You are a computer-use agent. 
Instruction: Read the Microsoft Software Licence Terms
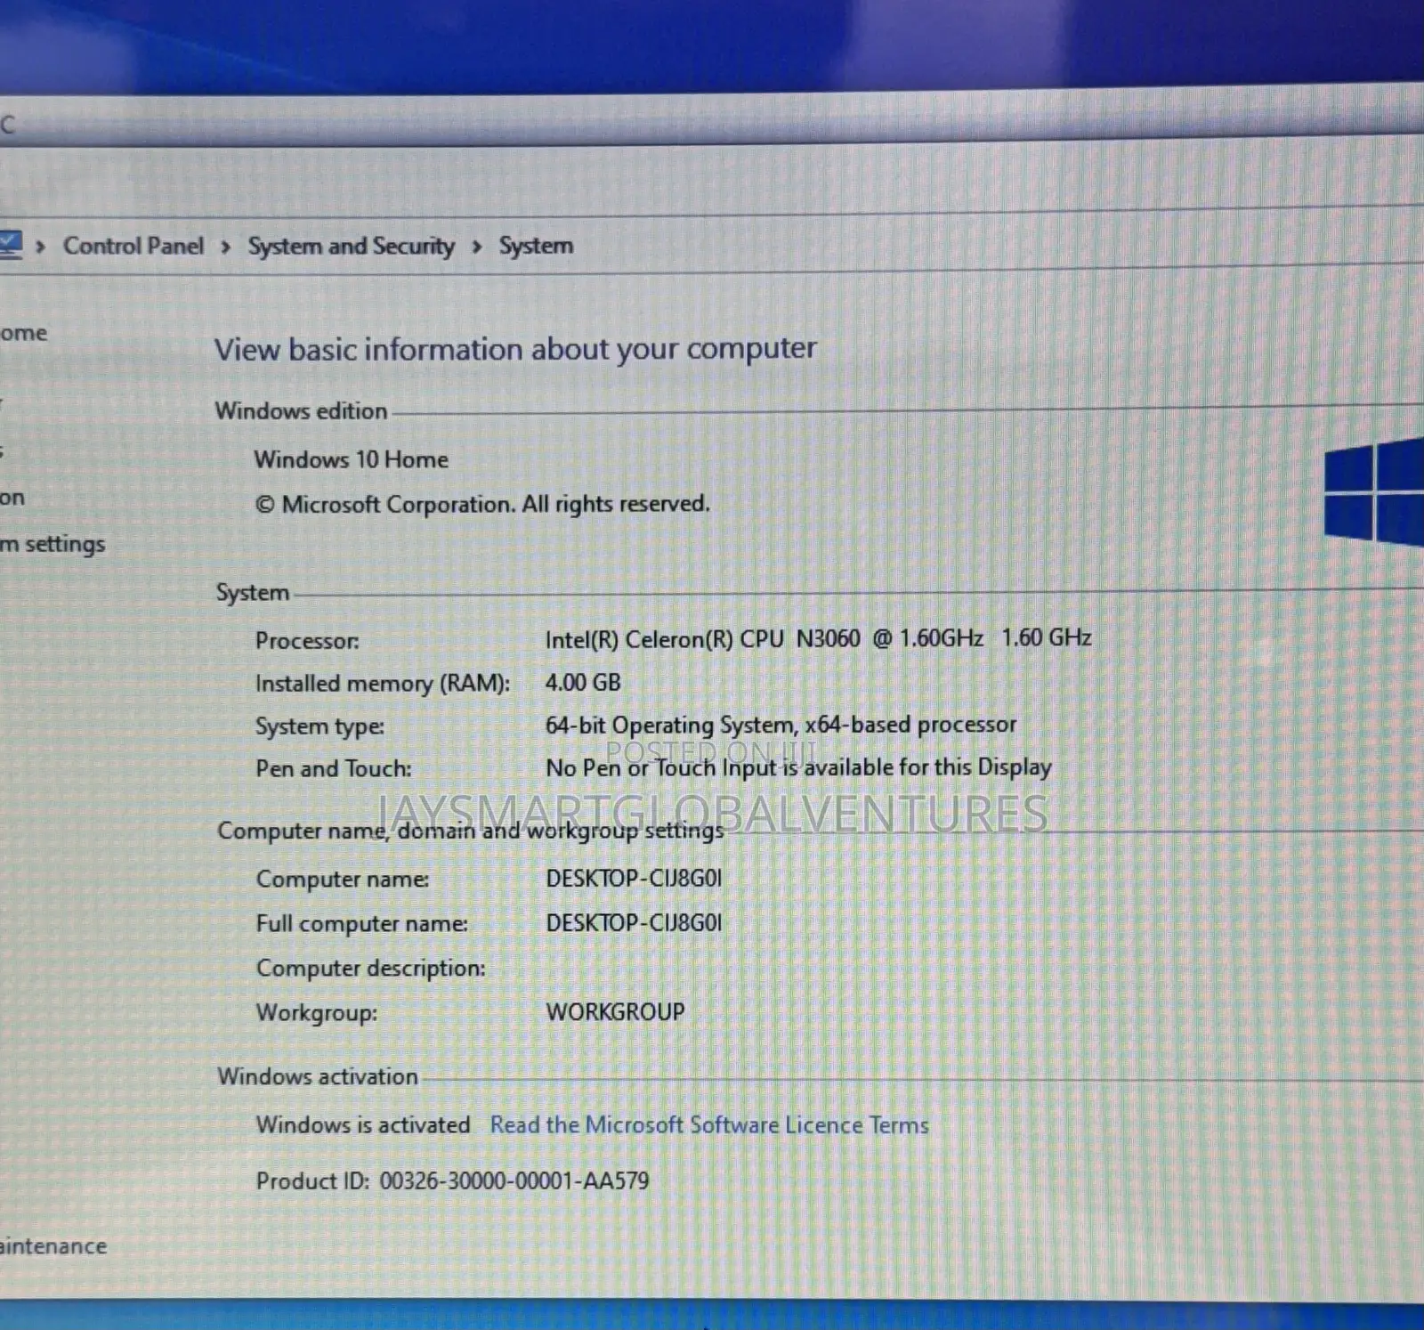point(709,1125)
